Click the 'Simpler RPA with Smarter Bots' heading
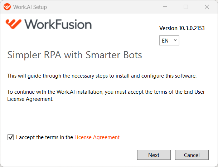218x167 pixels. coord(74,55)
